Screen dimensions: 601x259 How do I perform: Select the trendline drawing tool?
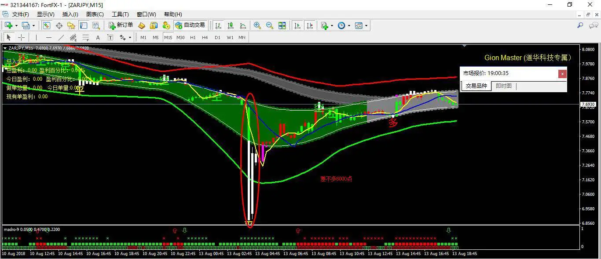pyautogui.click(x=61, y=37)
